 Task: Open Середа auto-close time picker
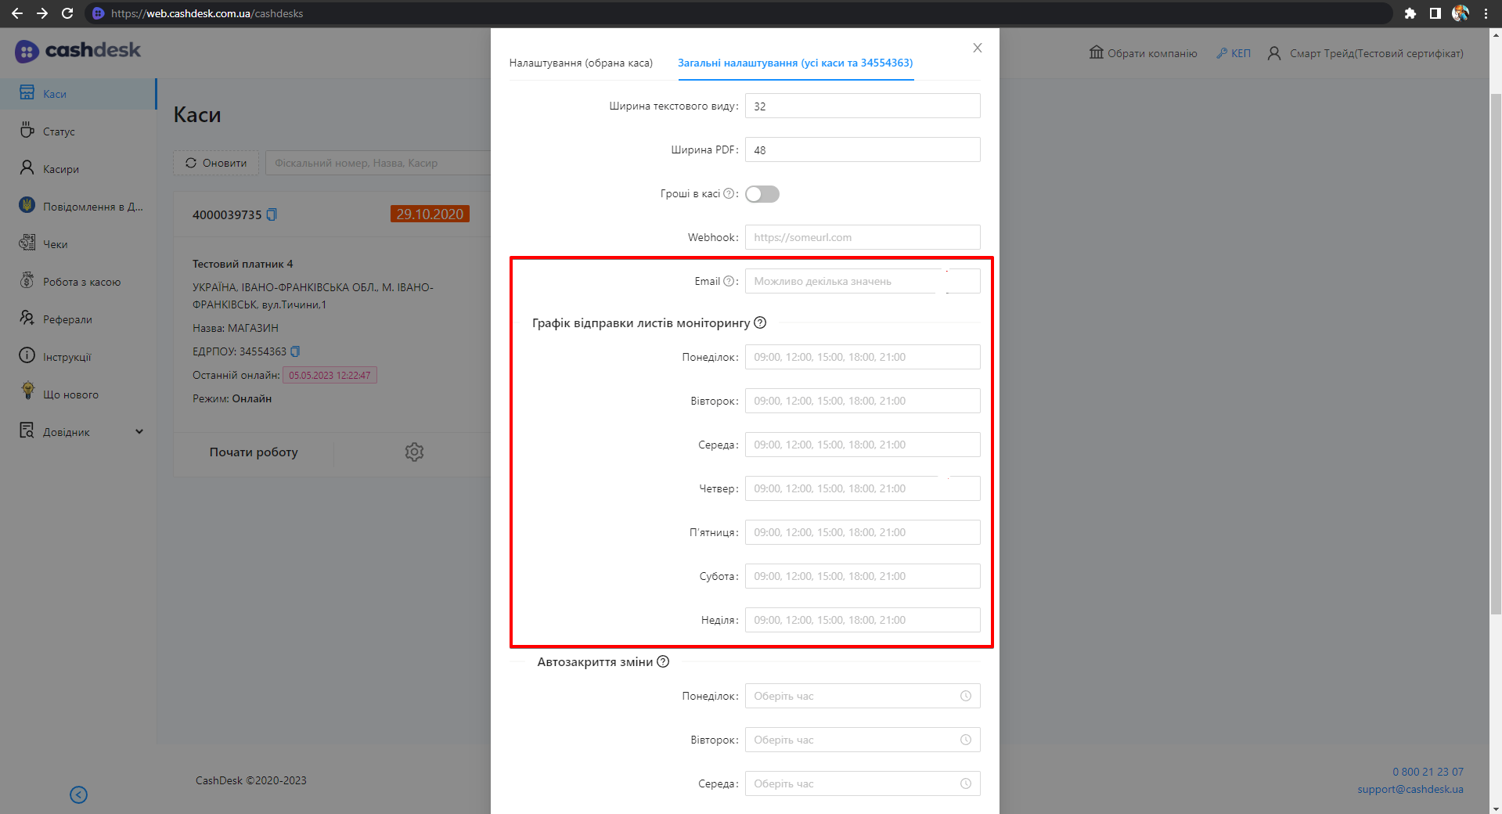click(862, 783)
